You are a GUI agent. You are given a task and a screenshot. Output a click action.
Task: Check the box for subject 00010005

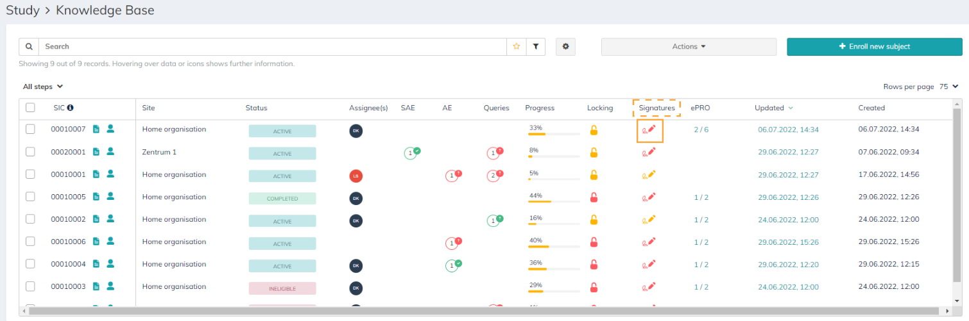tap(30, 197)
